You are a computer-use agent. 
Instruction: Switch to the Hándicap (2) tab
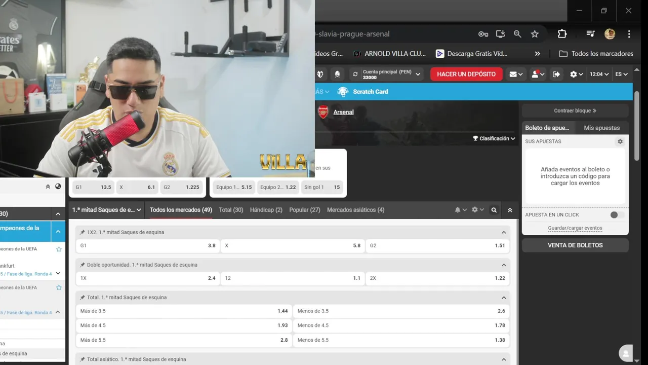click(x=266, y=210)
